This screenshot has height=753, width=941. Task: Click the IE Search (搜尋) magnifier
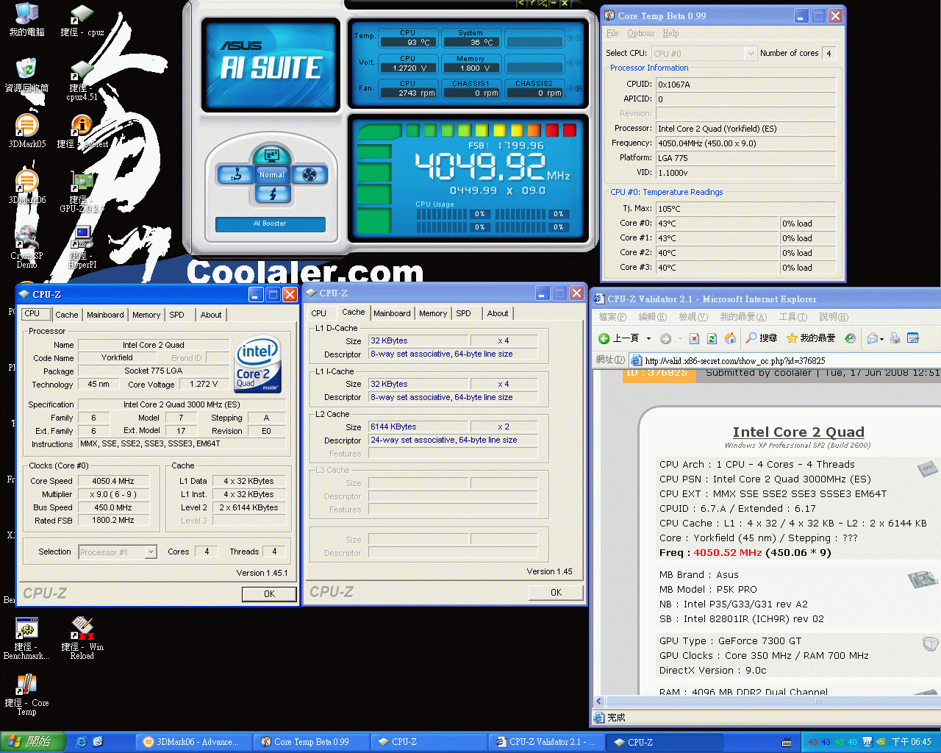tap(761, 338)
